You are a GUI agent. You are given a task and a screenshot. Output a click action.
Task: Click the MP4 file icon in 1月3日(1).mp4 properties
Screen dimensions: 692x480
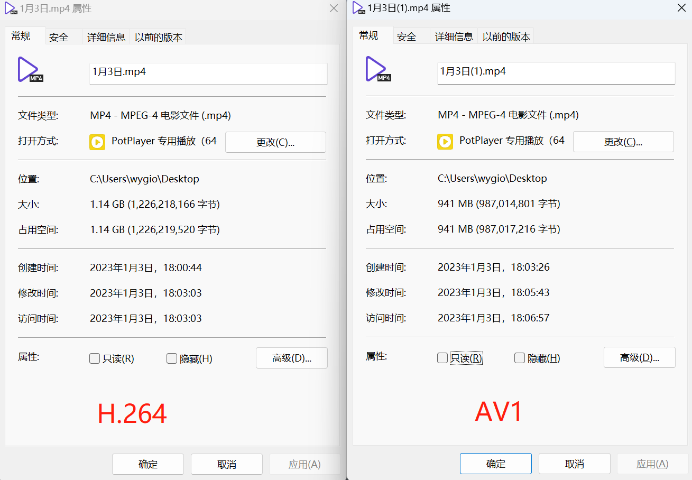378,69
